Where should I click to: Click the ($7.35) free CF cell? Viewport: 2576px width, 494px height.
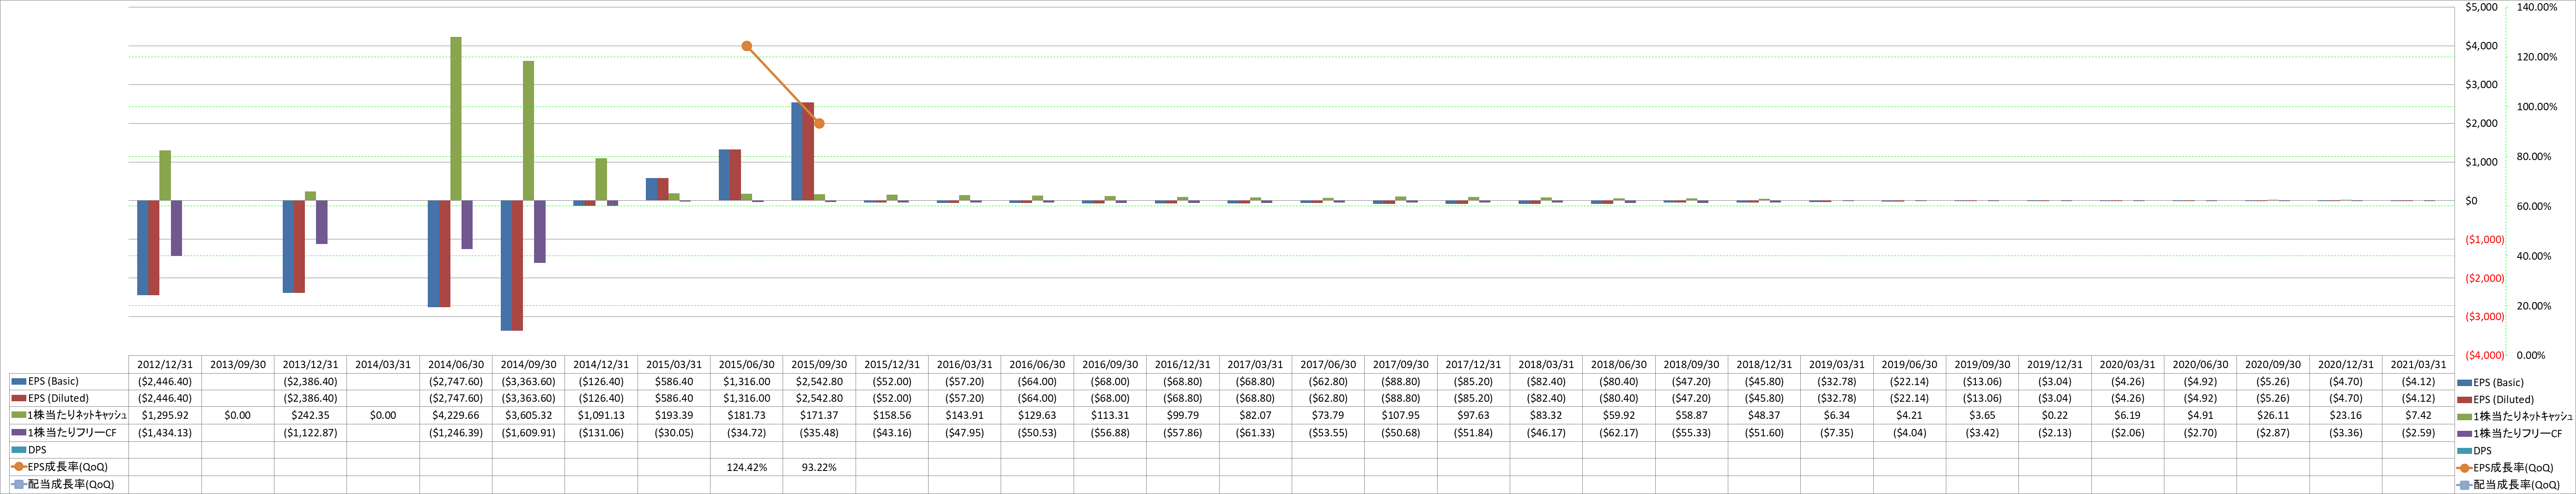(x=1837, y=432)
